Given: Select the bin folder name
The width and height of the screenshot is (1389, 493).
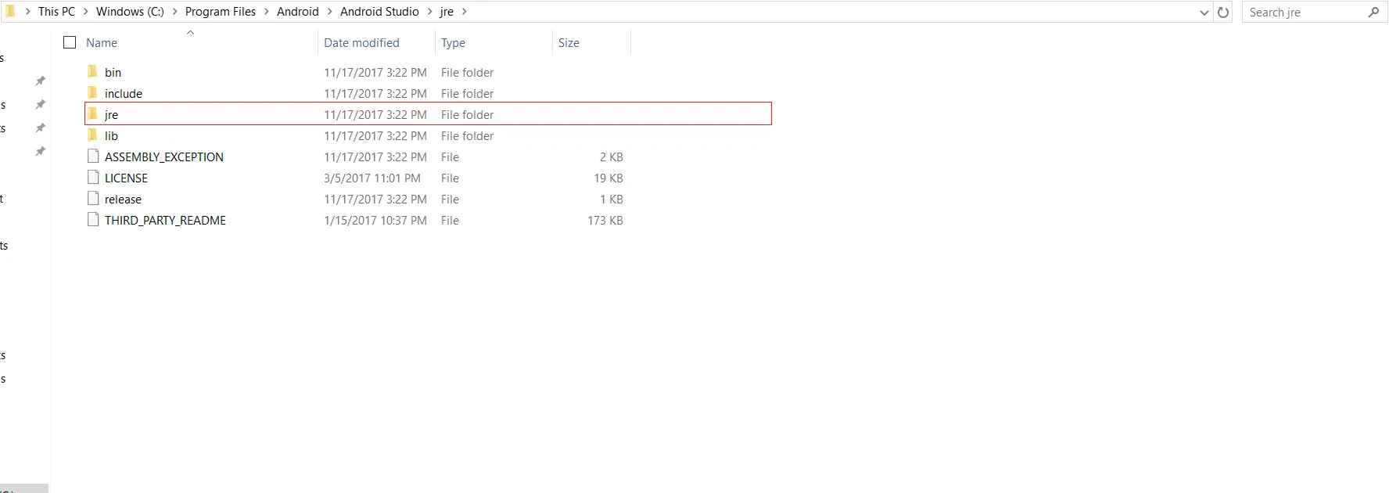Looking at the screenshot, I should pyautogui.click(x=113, y=73).
